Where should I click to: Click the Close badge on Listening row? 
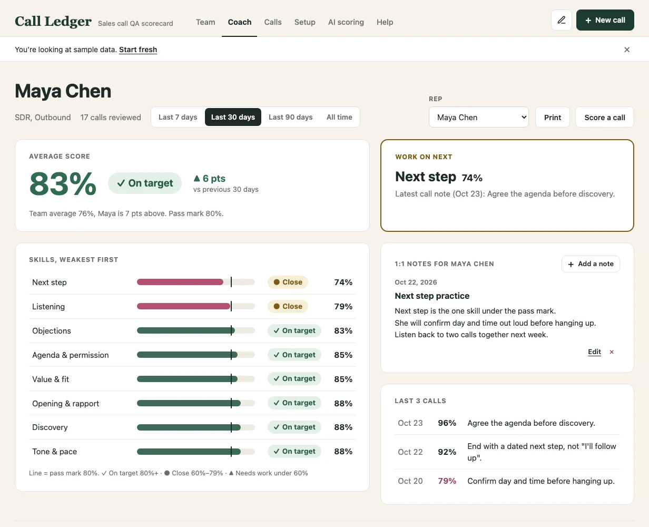(288, 306)
